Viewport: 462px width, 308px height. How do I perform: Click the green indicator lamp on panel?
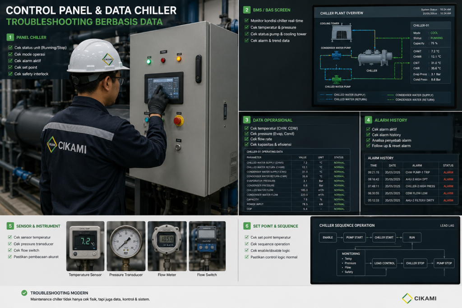click(x=149, y=61)
